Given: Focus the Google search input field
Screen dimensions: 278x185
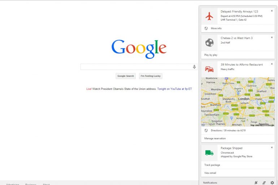Looking at the screenshot, I should [x=136, y=67].
